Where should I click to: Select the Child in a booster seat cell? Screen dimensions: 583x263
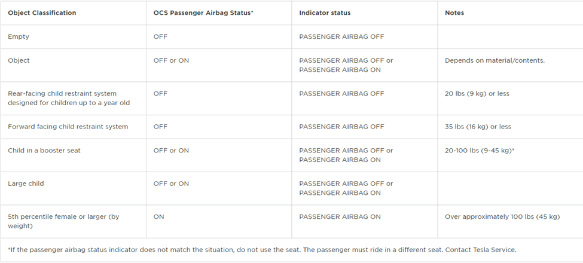44,151
